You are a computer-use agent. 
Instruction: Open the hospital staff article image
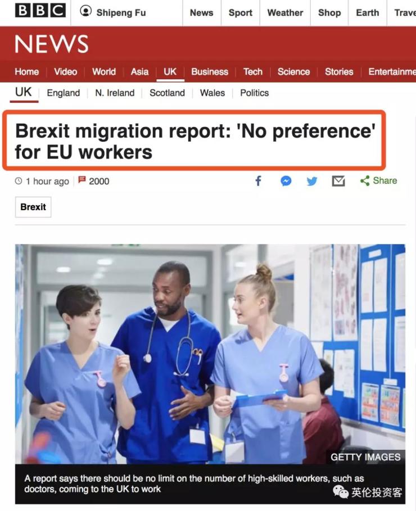point(210,354)
